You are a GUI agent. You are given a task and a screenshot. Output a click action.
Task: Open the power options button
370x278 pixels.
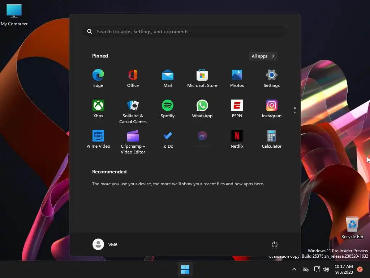coord(275,244)
